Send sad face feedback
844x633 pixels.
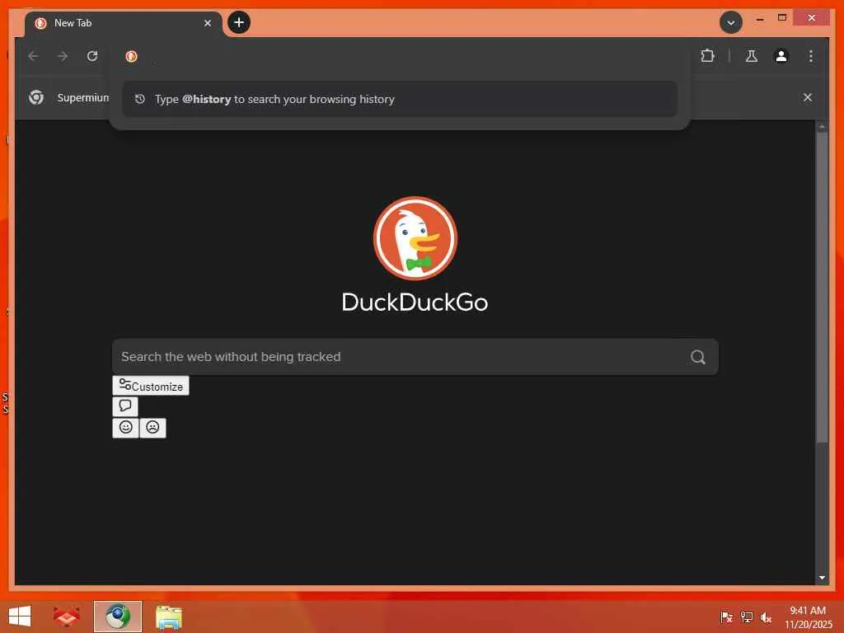coord(152,428)
